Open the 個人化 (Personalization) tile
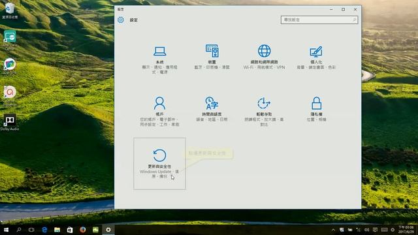The height and width of the screenshot is (235, 418). pyautogui.click(x=316, y=59)
